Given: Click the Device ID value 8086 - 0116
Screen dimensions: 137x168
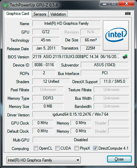Looking at the screenshot, I should pos(44,65).
